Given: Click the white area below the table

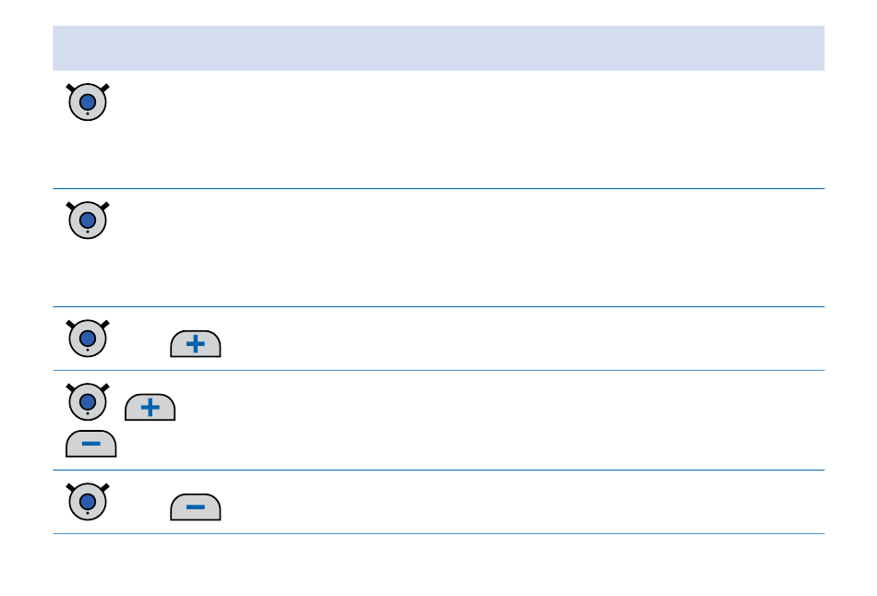Looking at the screenshot, I should (x=438, y=565).
